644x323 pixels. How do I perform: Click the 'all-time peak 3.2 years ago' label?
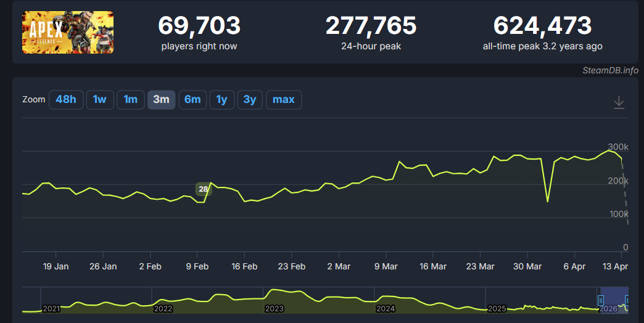[543, 46]
